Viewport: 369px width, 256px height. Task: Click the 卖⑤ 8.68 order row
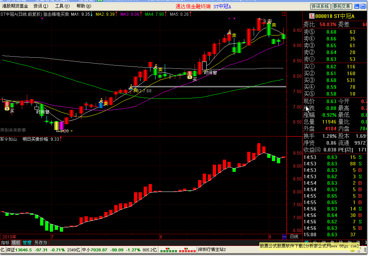[335, 32]
